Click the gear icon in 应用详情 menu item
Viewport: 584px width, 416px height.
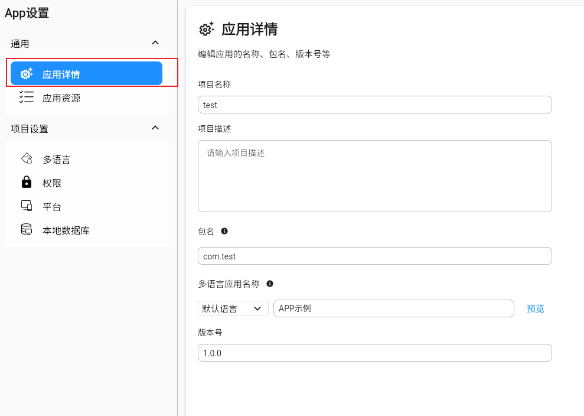point(27,74)
